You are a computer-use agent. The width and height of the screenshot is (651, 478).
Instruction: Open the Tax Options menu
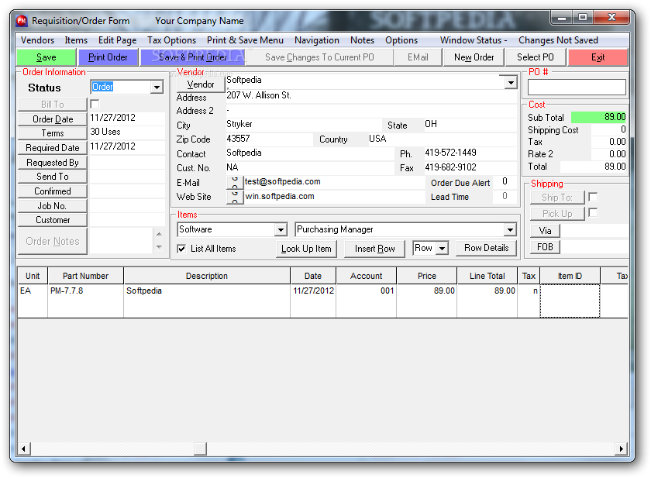(x=171, y=40)
